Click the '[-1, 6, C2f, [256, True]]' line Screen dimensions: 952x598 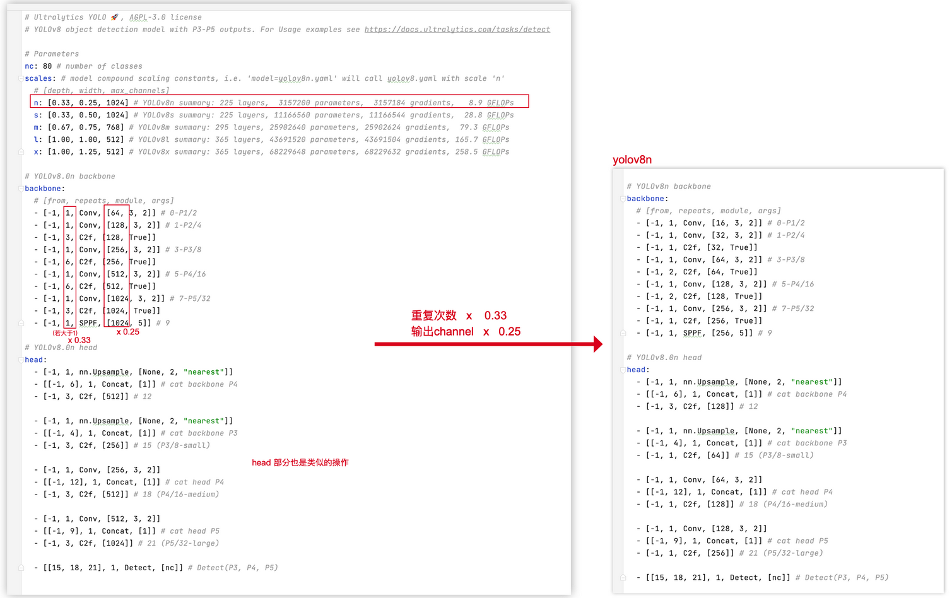click(95, 262)
